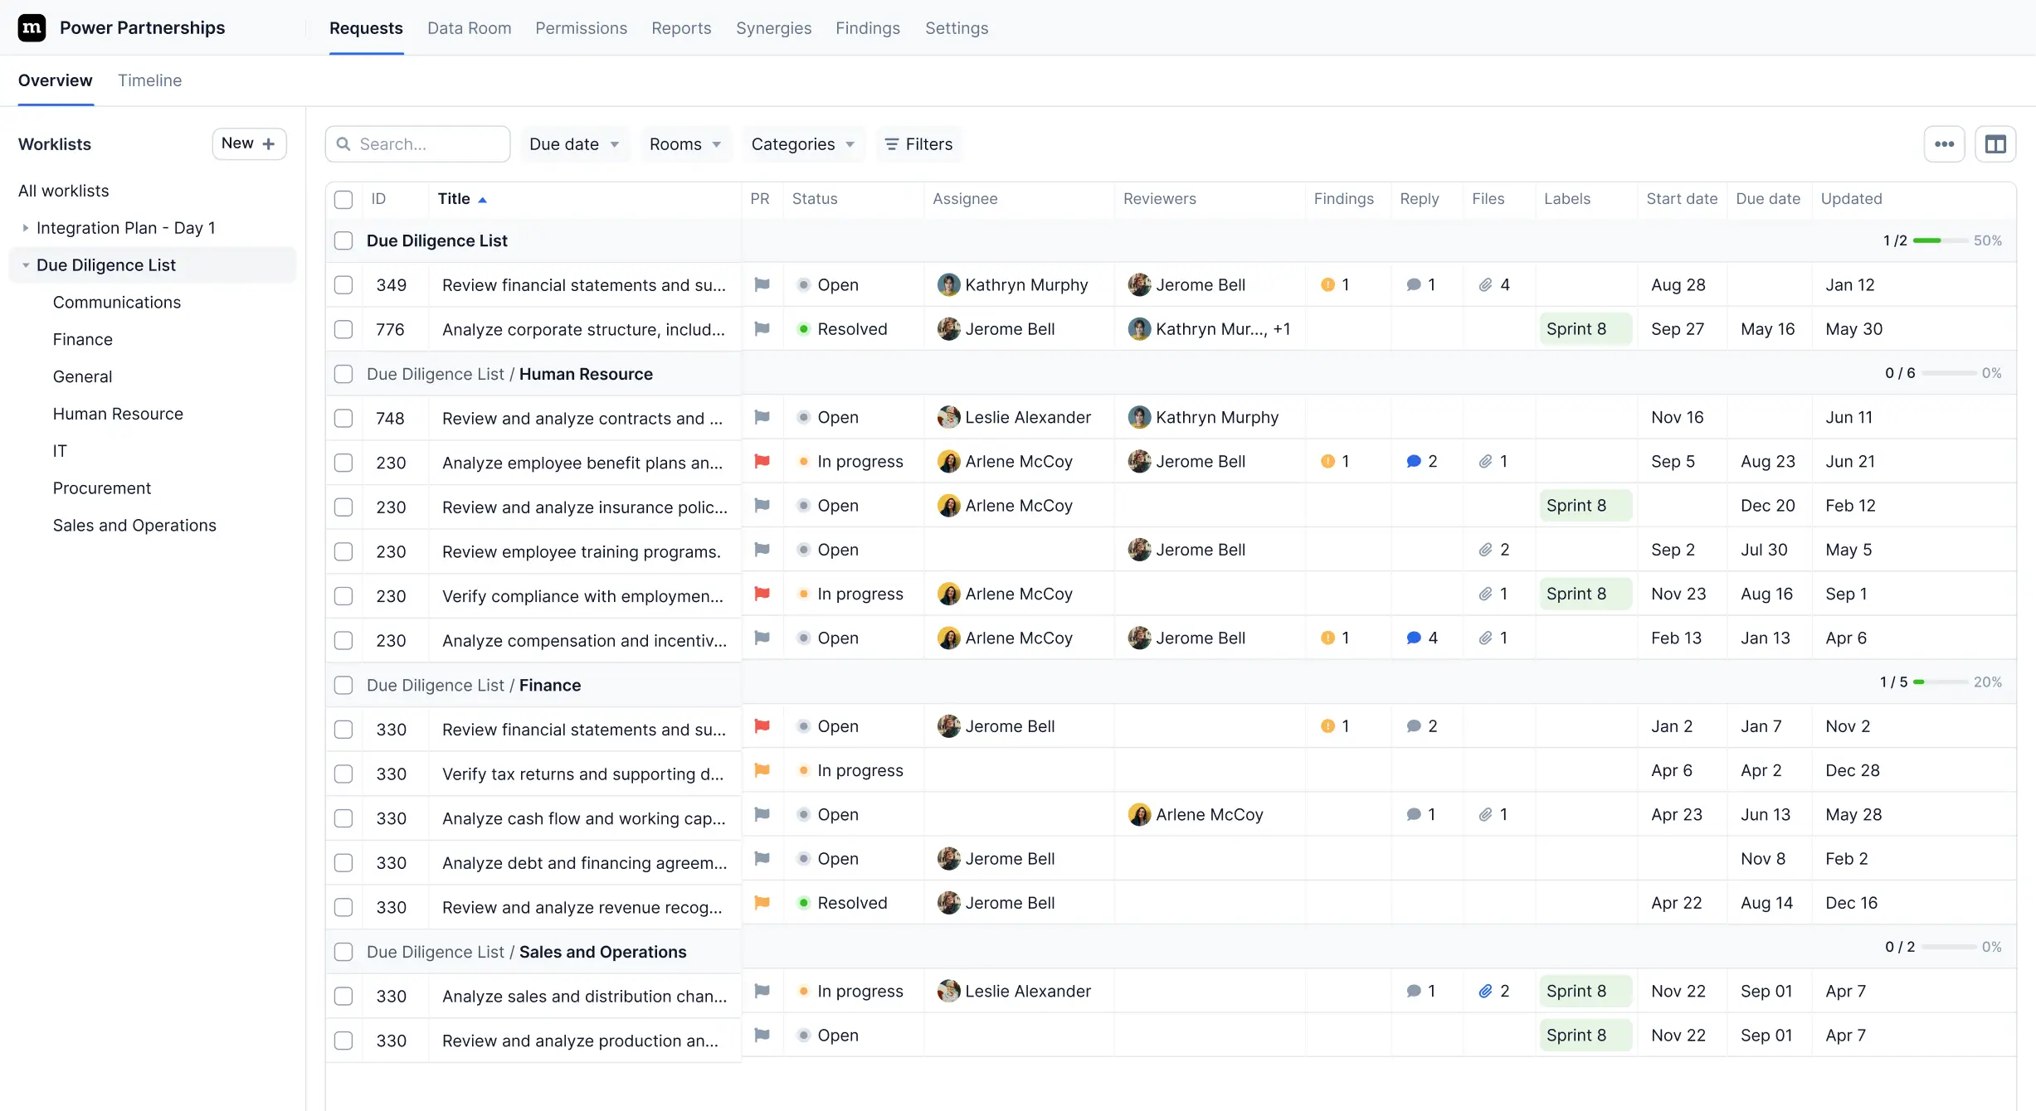Switch to the Timeline tab
The image size is (2036, 1111).
tap(149, 80)
